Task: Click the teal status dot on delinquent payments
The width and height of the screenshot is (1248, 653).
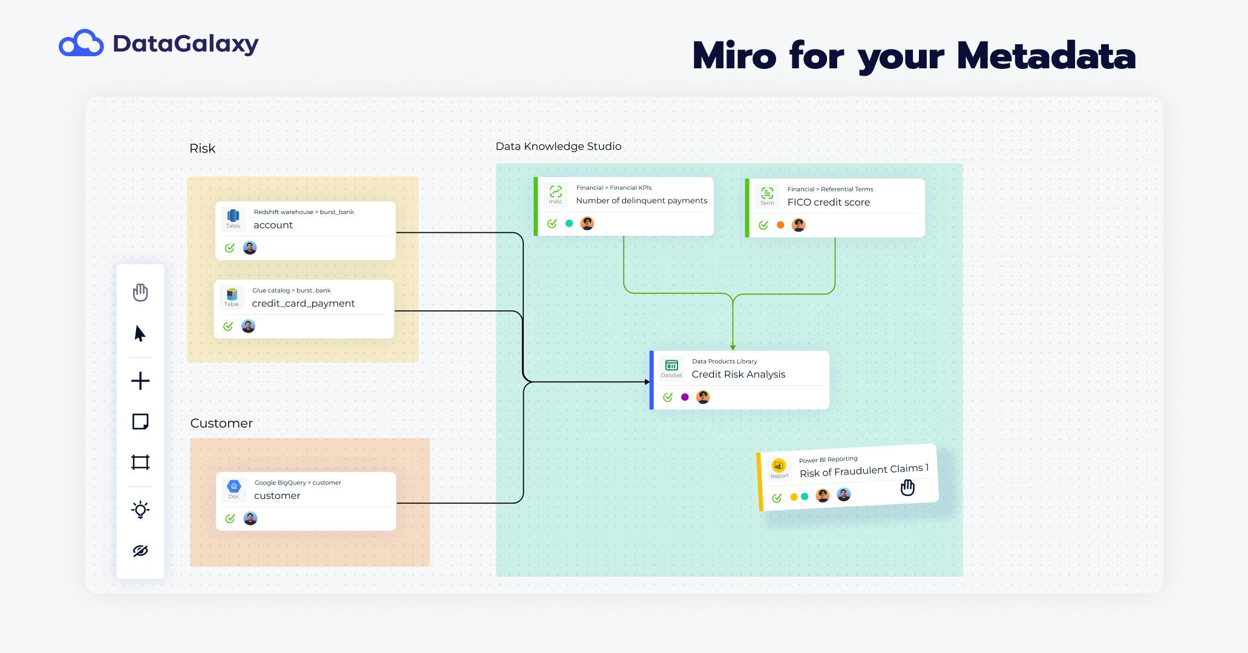Action: coord(569,224)
